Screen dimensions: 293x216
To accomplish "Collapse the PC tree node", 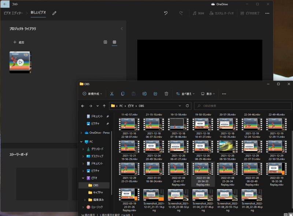I will point(81,141).
